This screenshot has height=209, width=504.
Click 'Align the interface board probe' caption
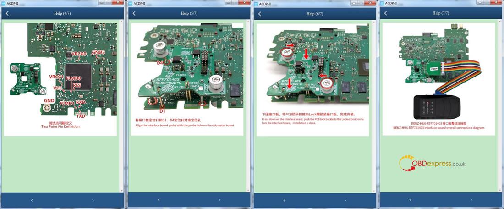[x=185, y=125]
